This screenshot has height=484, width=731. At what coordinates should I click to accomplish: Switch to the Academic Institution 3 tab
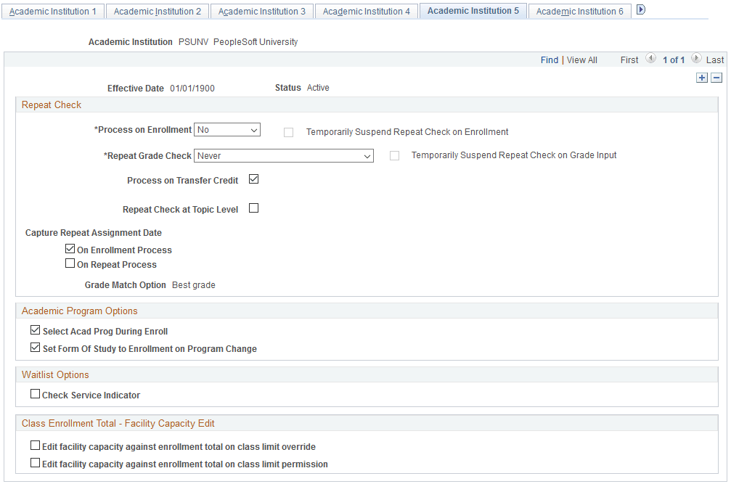click(261, 11)
